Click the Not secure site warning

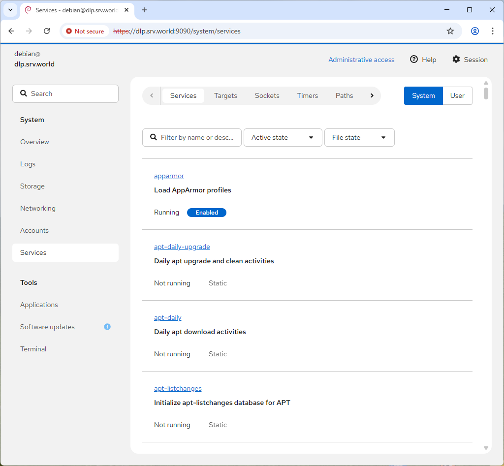(x=85, y=31)
